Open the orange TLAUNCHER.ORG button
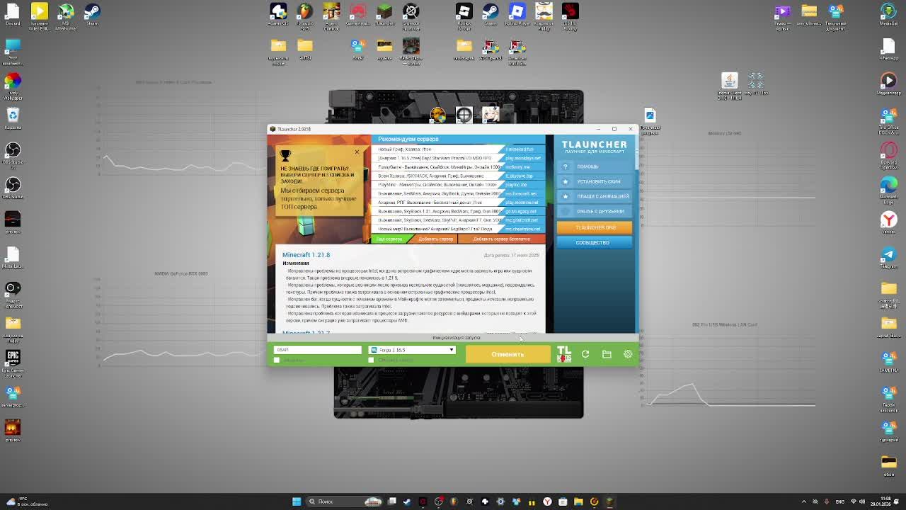This screenshot has width=906, height=510. coord(595,227)
